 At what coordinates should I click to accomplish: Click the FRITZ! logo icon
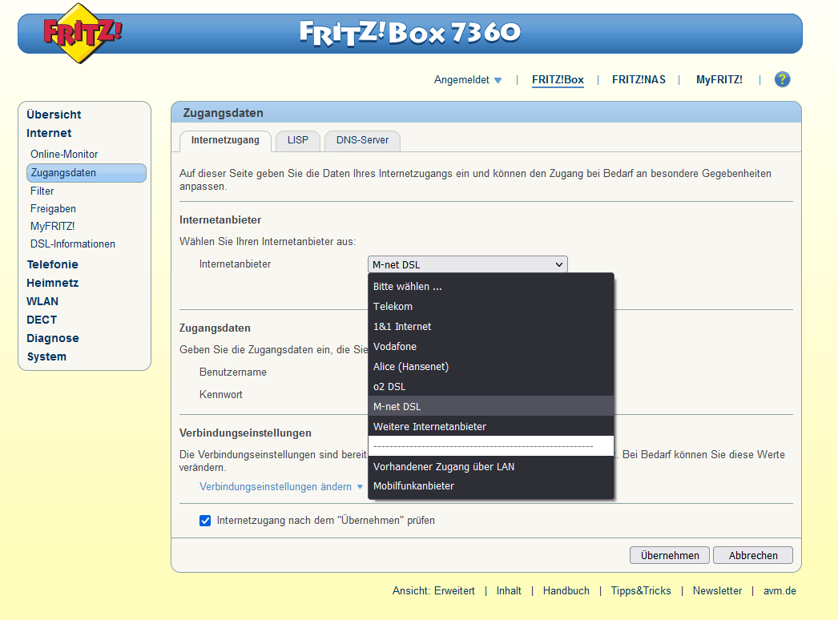click(82, 33)
